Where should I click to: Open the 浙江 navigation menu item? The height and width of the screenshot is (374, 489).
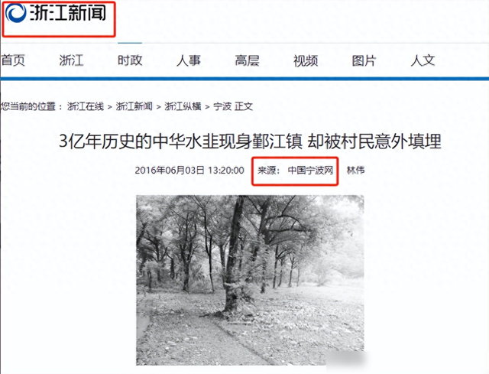pyautogui.click(x=71, y=60)
